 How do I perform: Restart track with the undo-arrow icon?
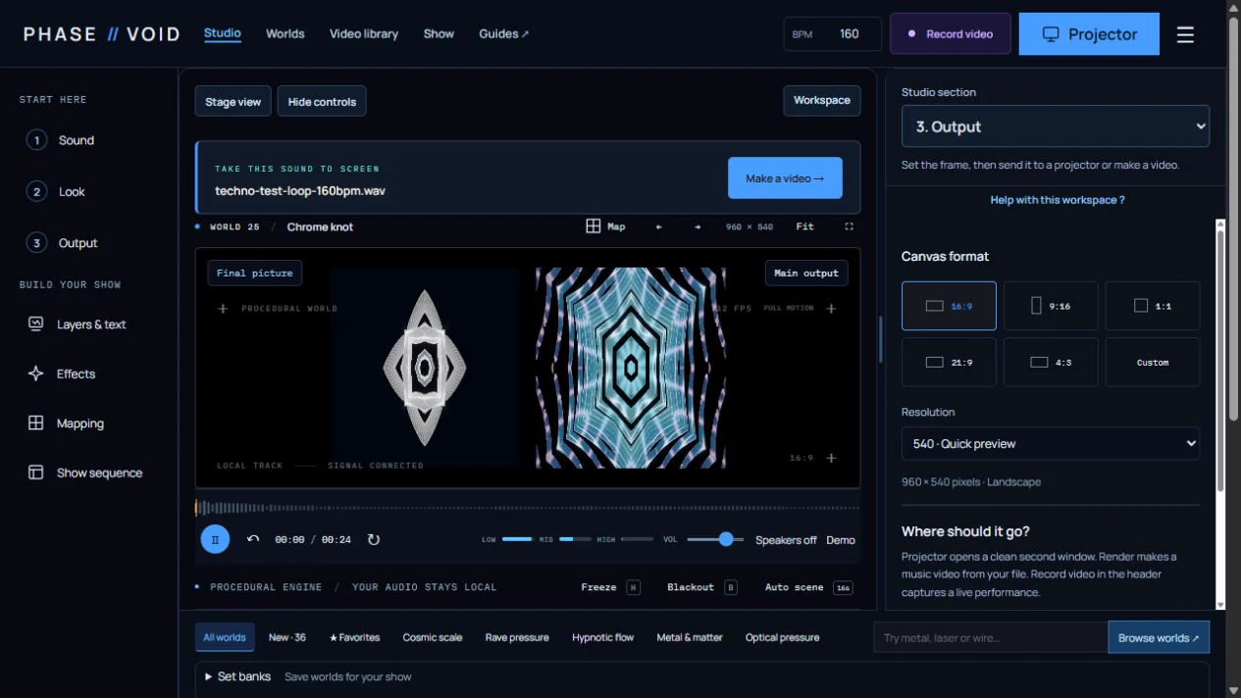click(253, 539)
